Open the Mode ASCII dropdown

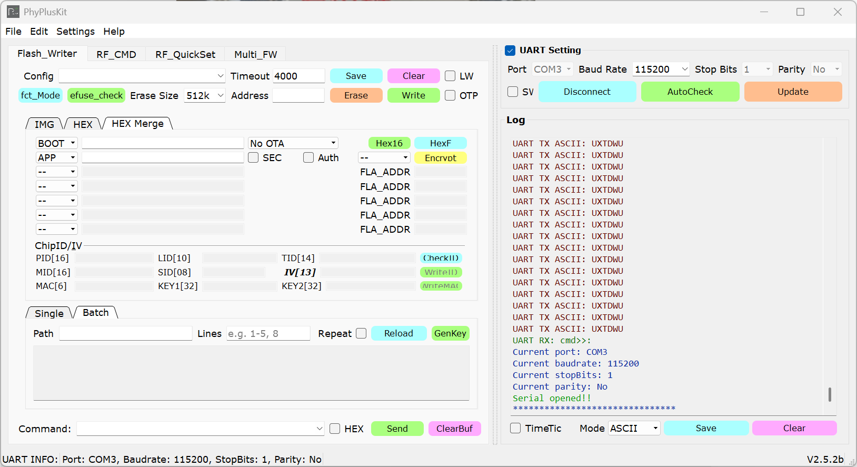(634, 429)
